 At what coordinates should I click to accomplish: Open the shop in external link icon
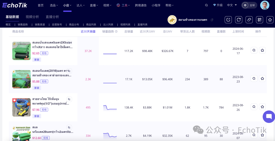point(228,20)
